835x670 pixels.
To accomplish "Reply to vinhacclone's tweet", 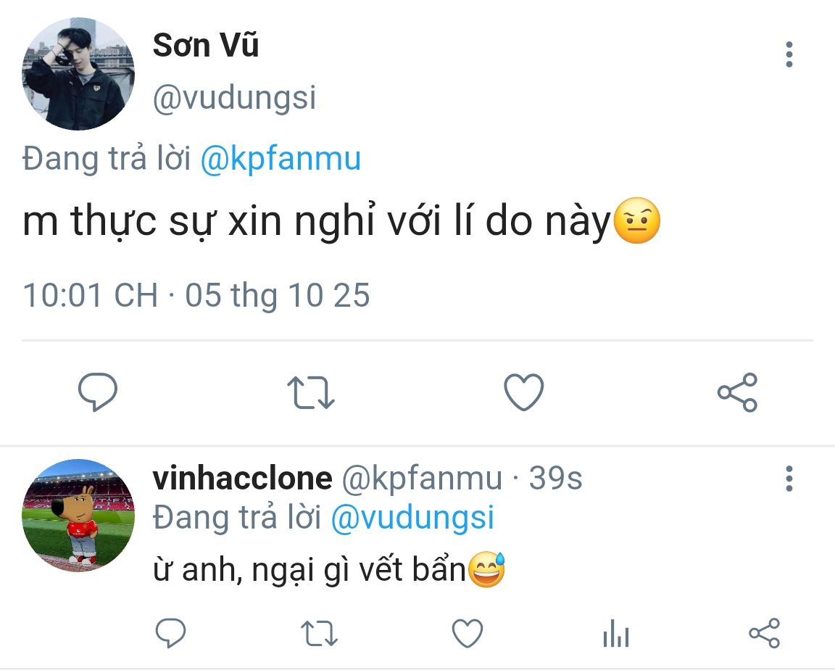I will click(171, 633).
